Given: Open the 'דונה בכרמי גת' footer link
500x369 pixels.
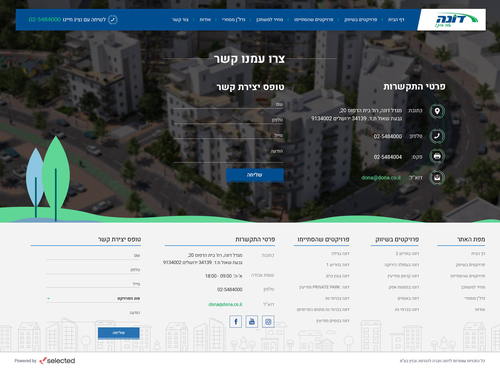Looking at the screenshot, I should pyautogui.click(x=407, y=309).
